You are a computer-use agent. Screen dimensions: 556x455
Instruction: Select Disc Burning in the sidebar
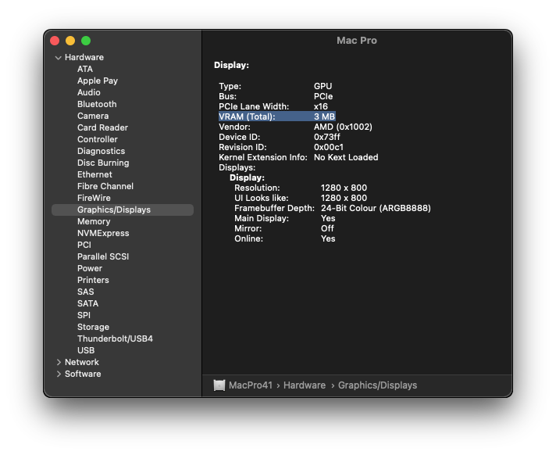pyautogui.click(x=103, y=163)
